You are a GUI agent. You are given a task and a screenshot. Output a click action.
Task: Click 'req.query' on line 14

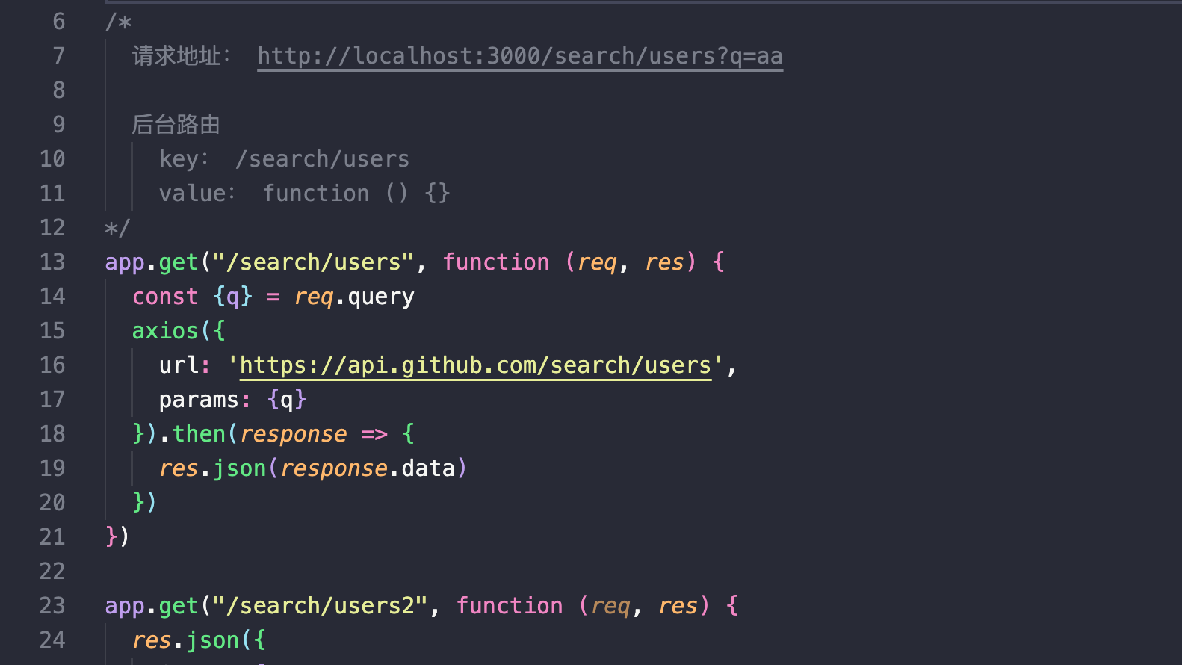tap(354, 297)
